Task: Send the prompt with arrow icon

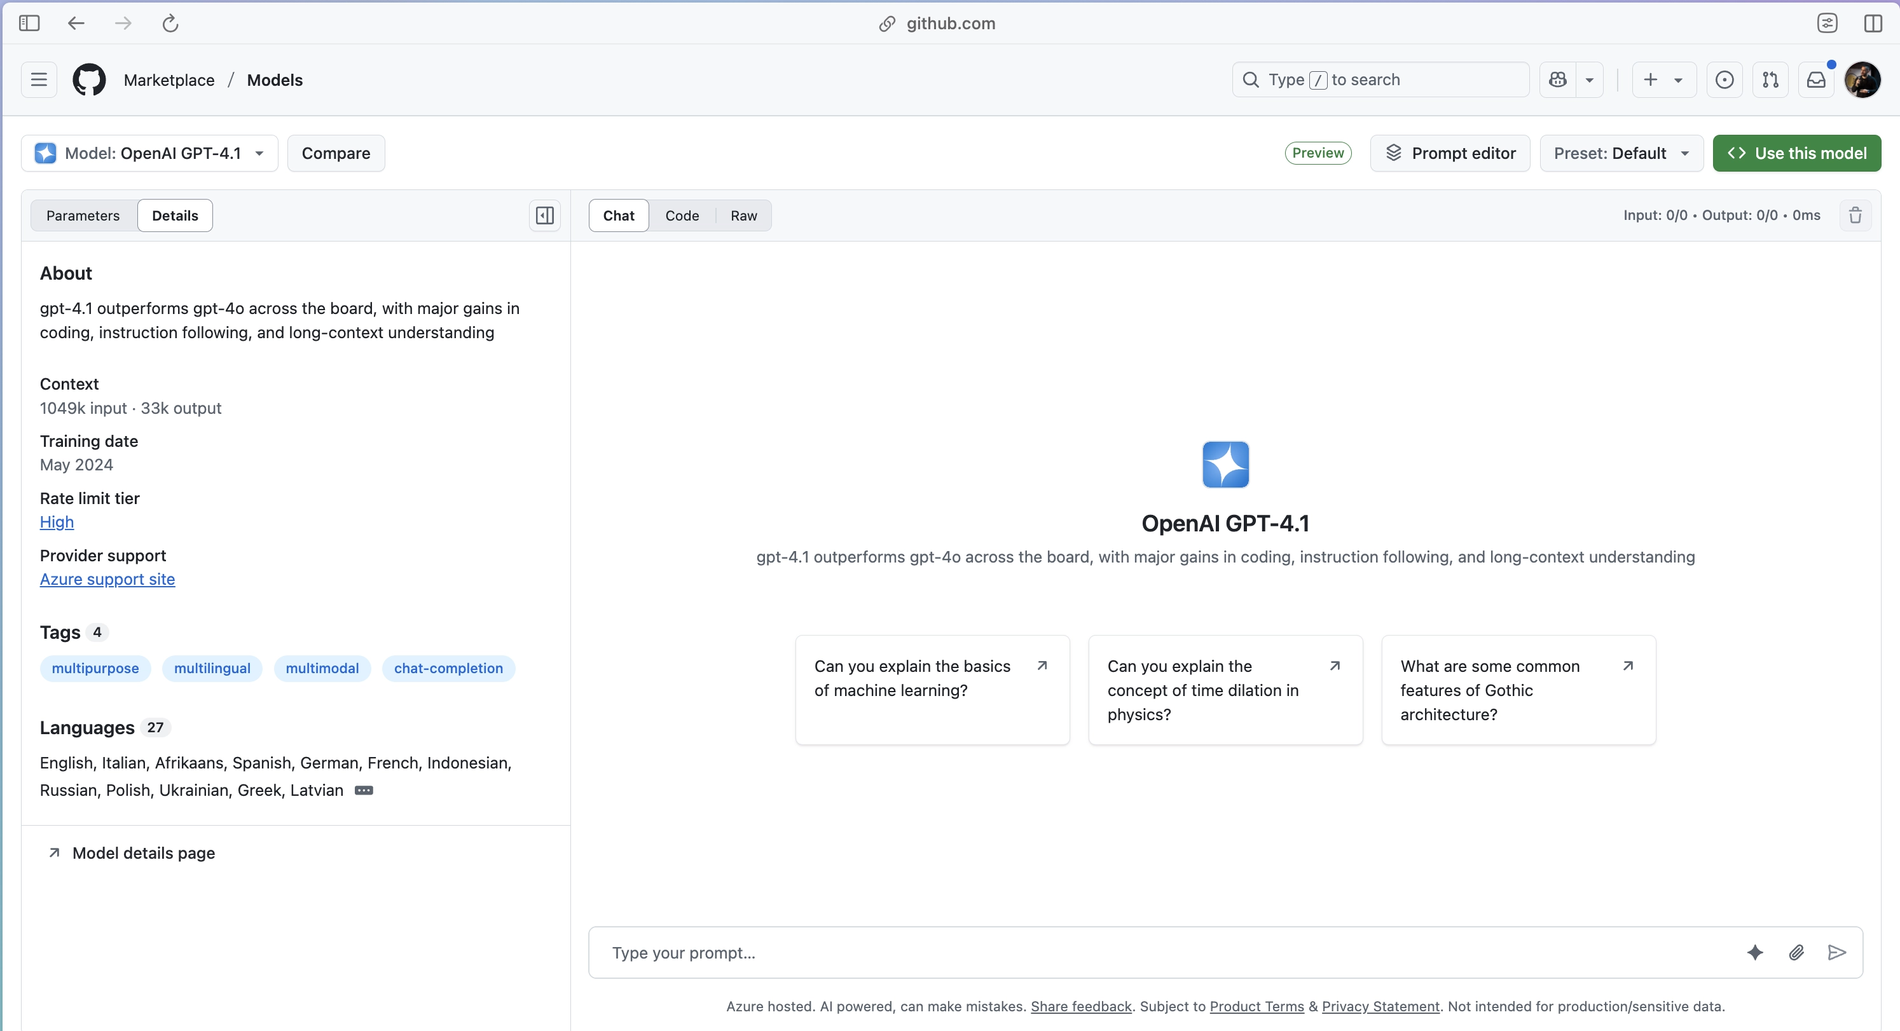Action: click(x=1837, y=953)
